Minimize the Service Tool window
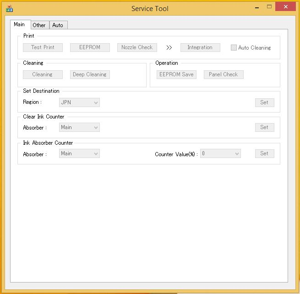300x294 pixels. (257, 7)
